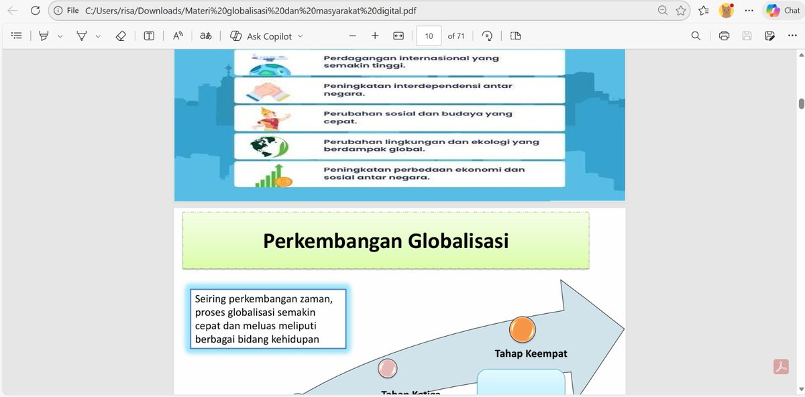The image size is (805, 397).
Task: Open Copilot Chat in the browser
Action: coord(782,11)
